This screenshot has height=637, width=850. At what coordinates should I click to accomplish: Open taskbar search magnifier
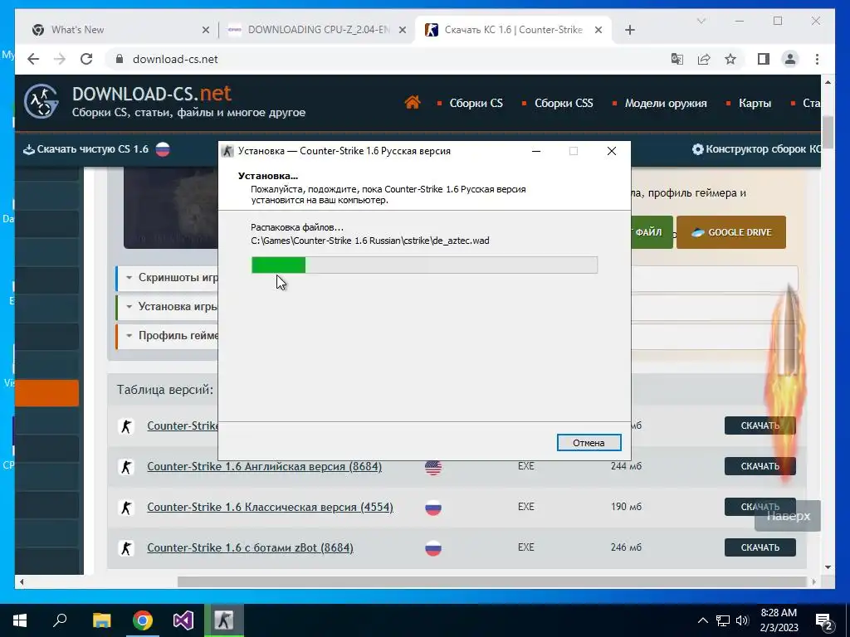60,620
